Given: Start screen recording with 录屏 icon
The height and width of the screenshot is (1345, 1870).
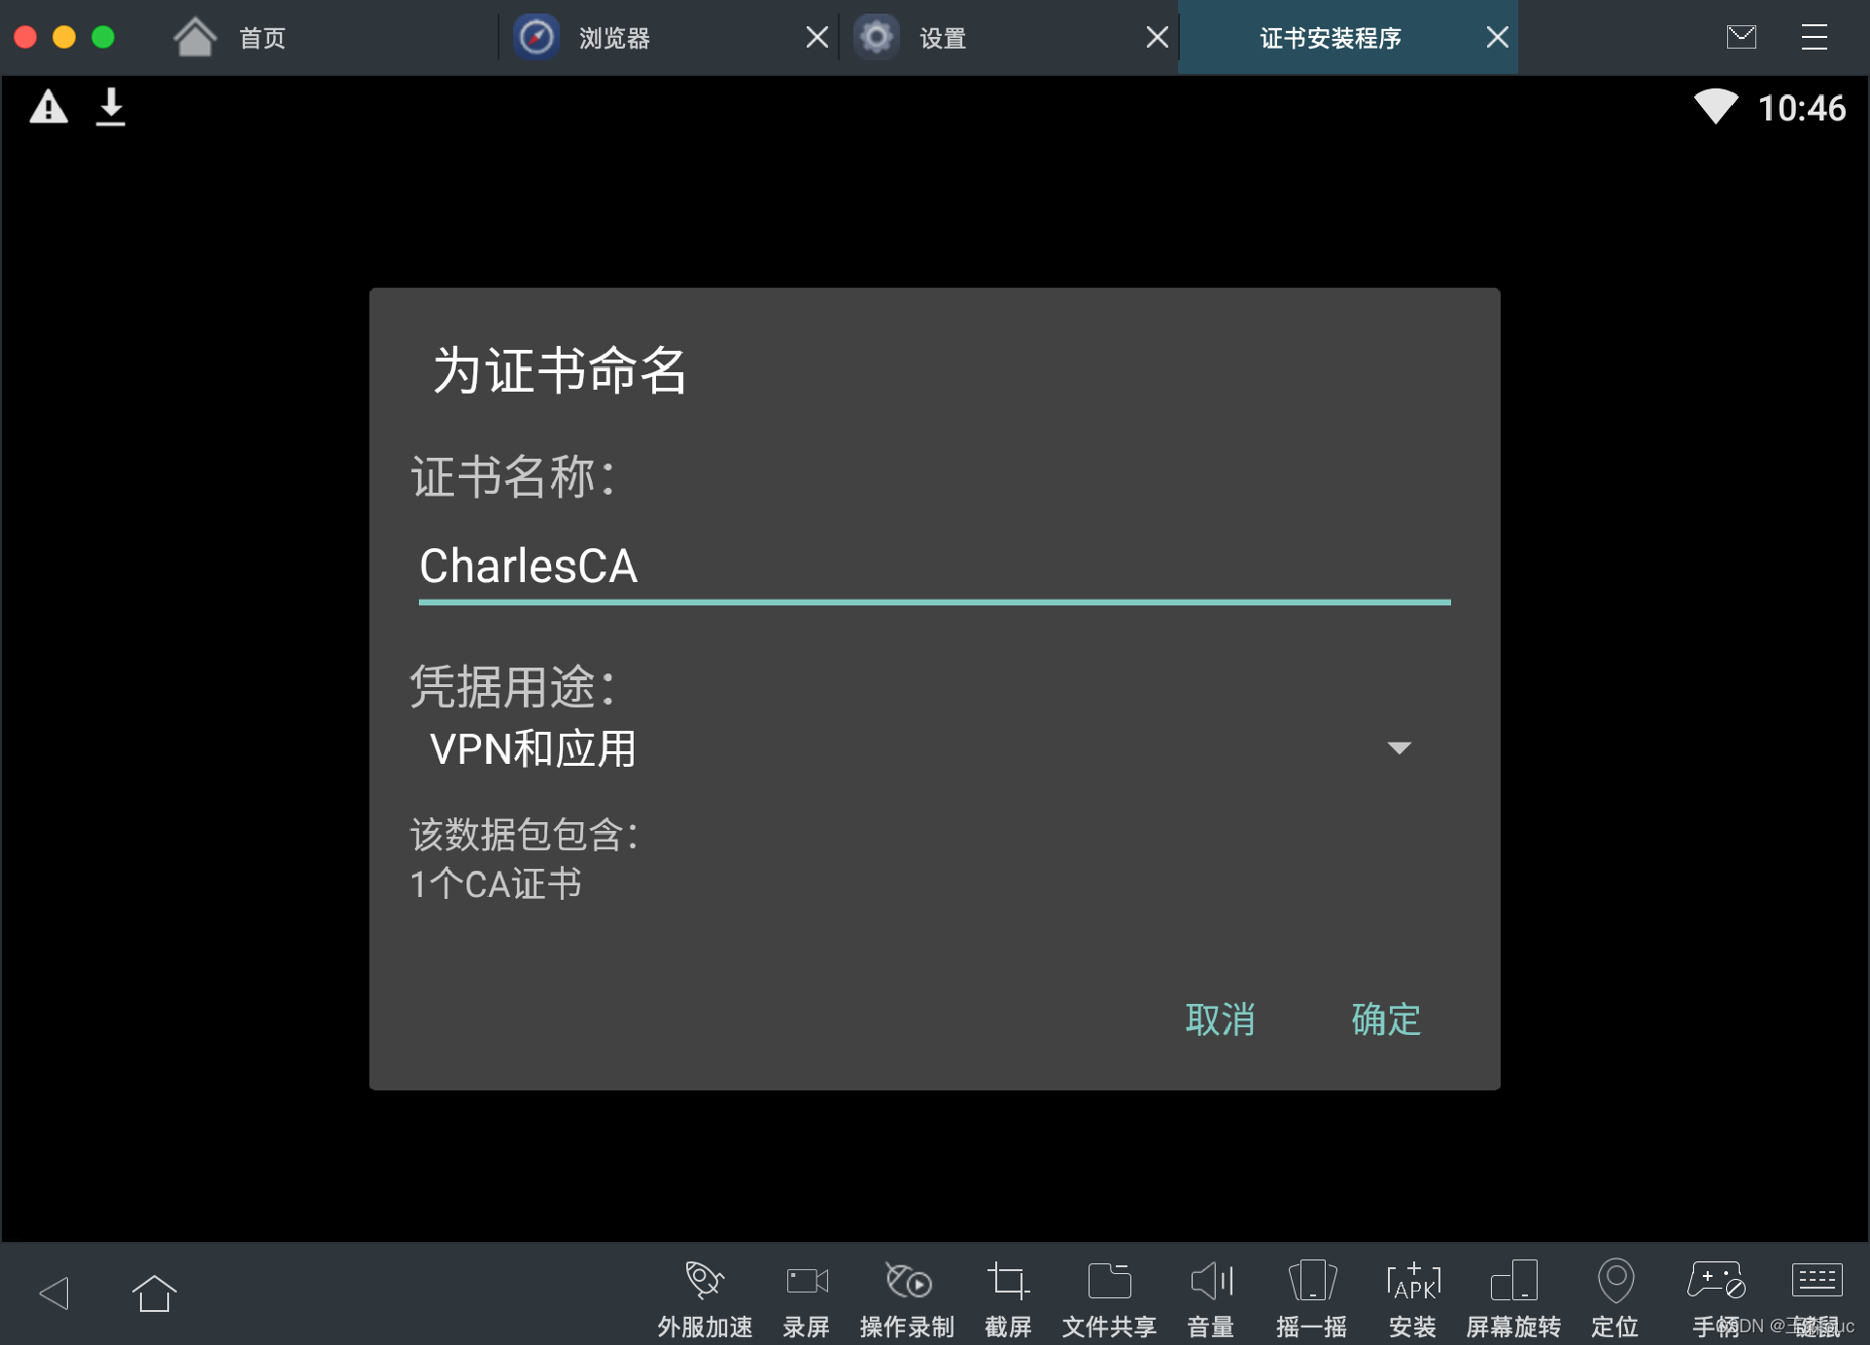Looking at the screenshot, I should 807,1282.
